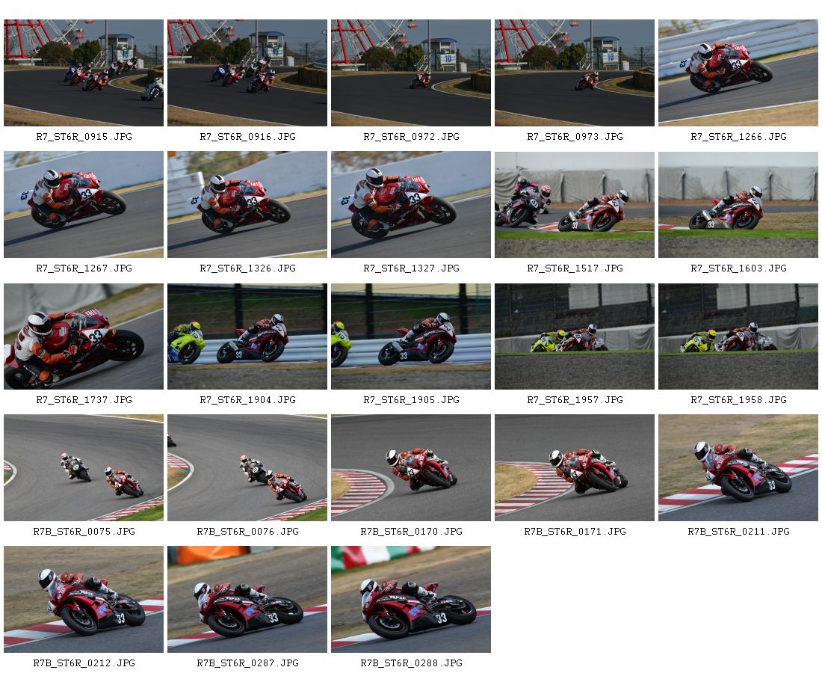Open image R7_ST6R_1957.JPG
822x673 pixels.
point(574,336)
